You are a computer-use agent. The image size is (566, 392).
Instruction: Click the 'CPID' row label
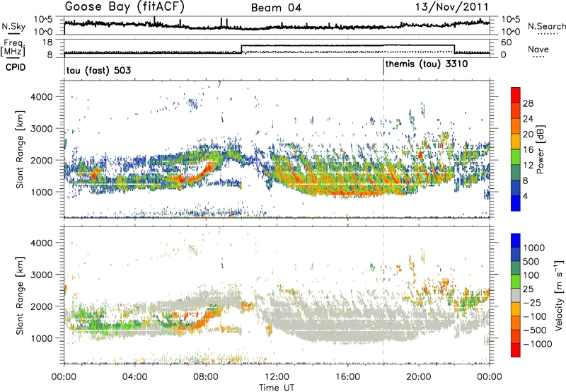pyautogui.click(x=15, y=67)
